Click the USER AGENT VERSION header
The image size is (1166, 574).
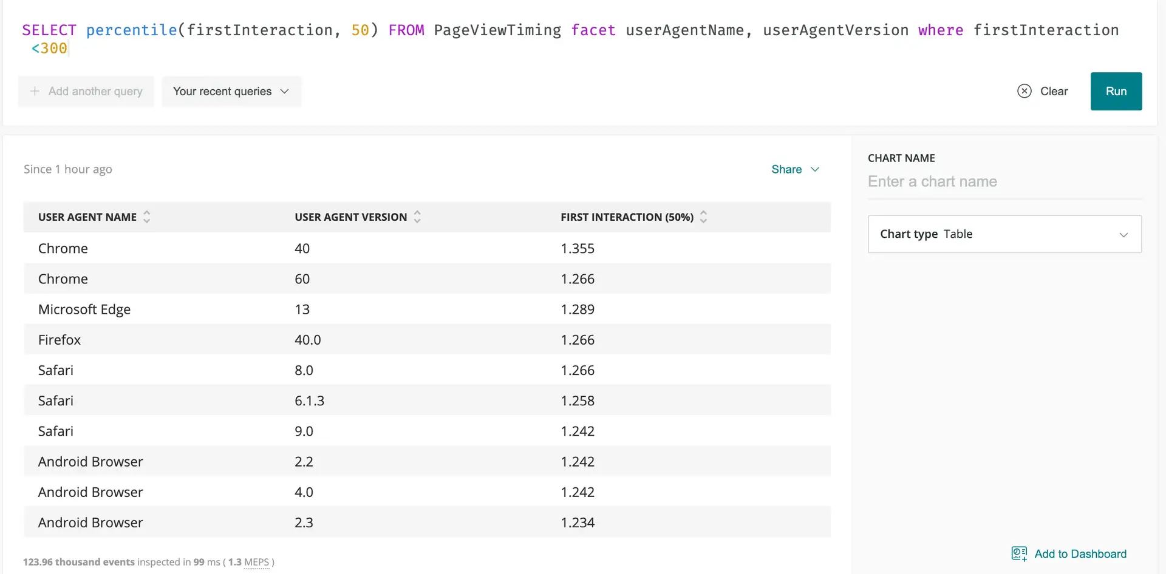coord(351,217)
